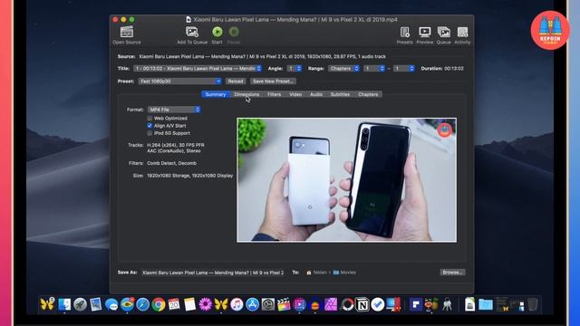
Task: Click the document icon in the title bar
Action: point(188,19)
